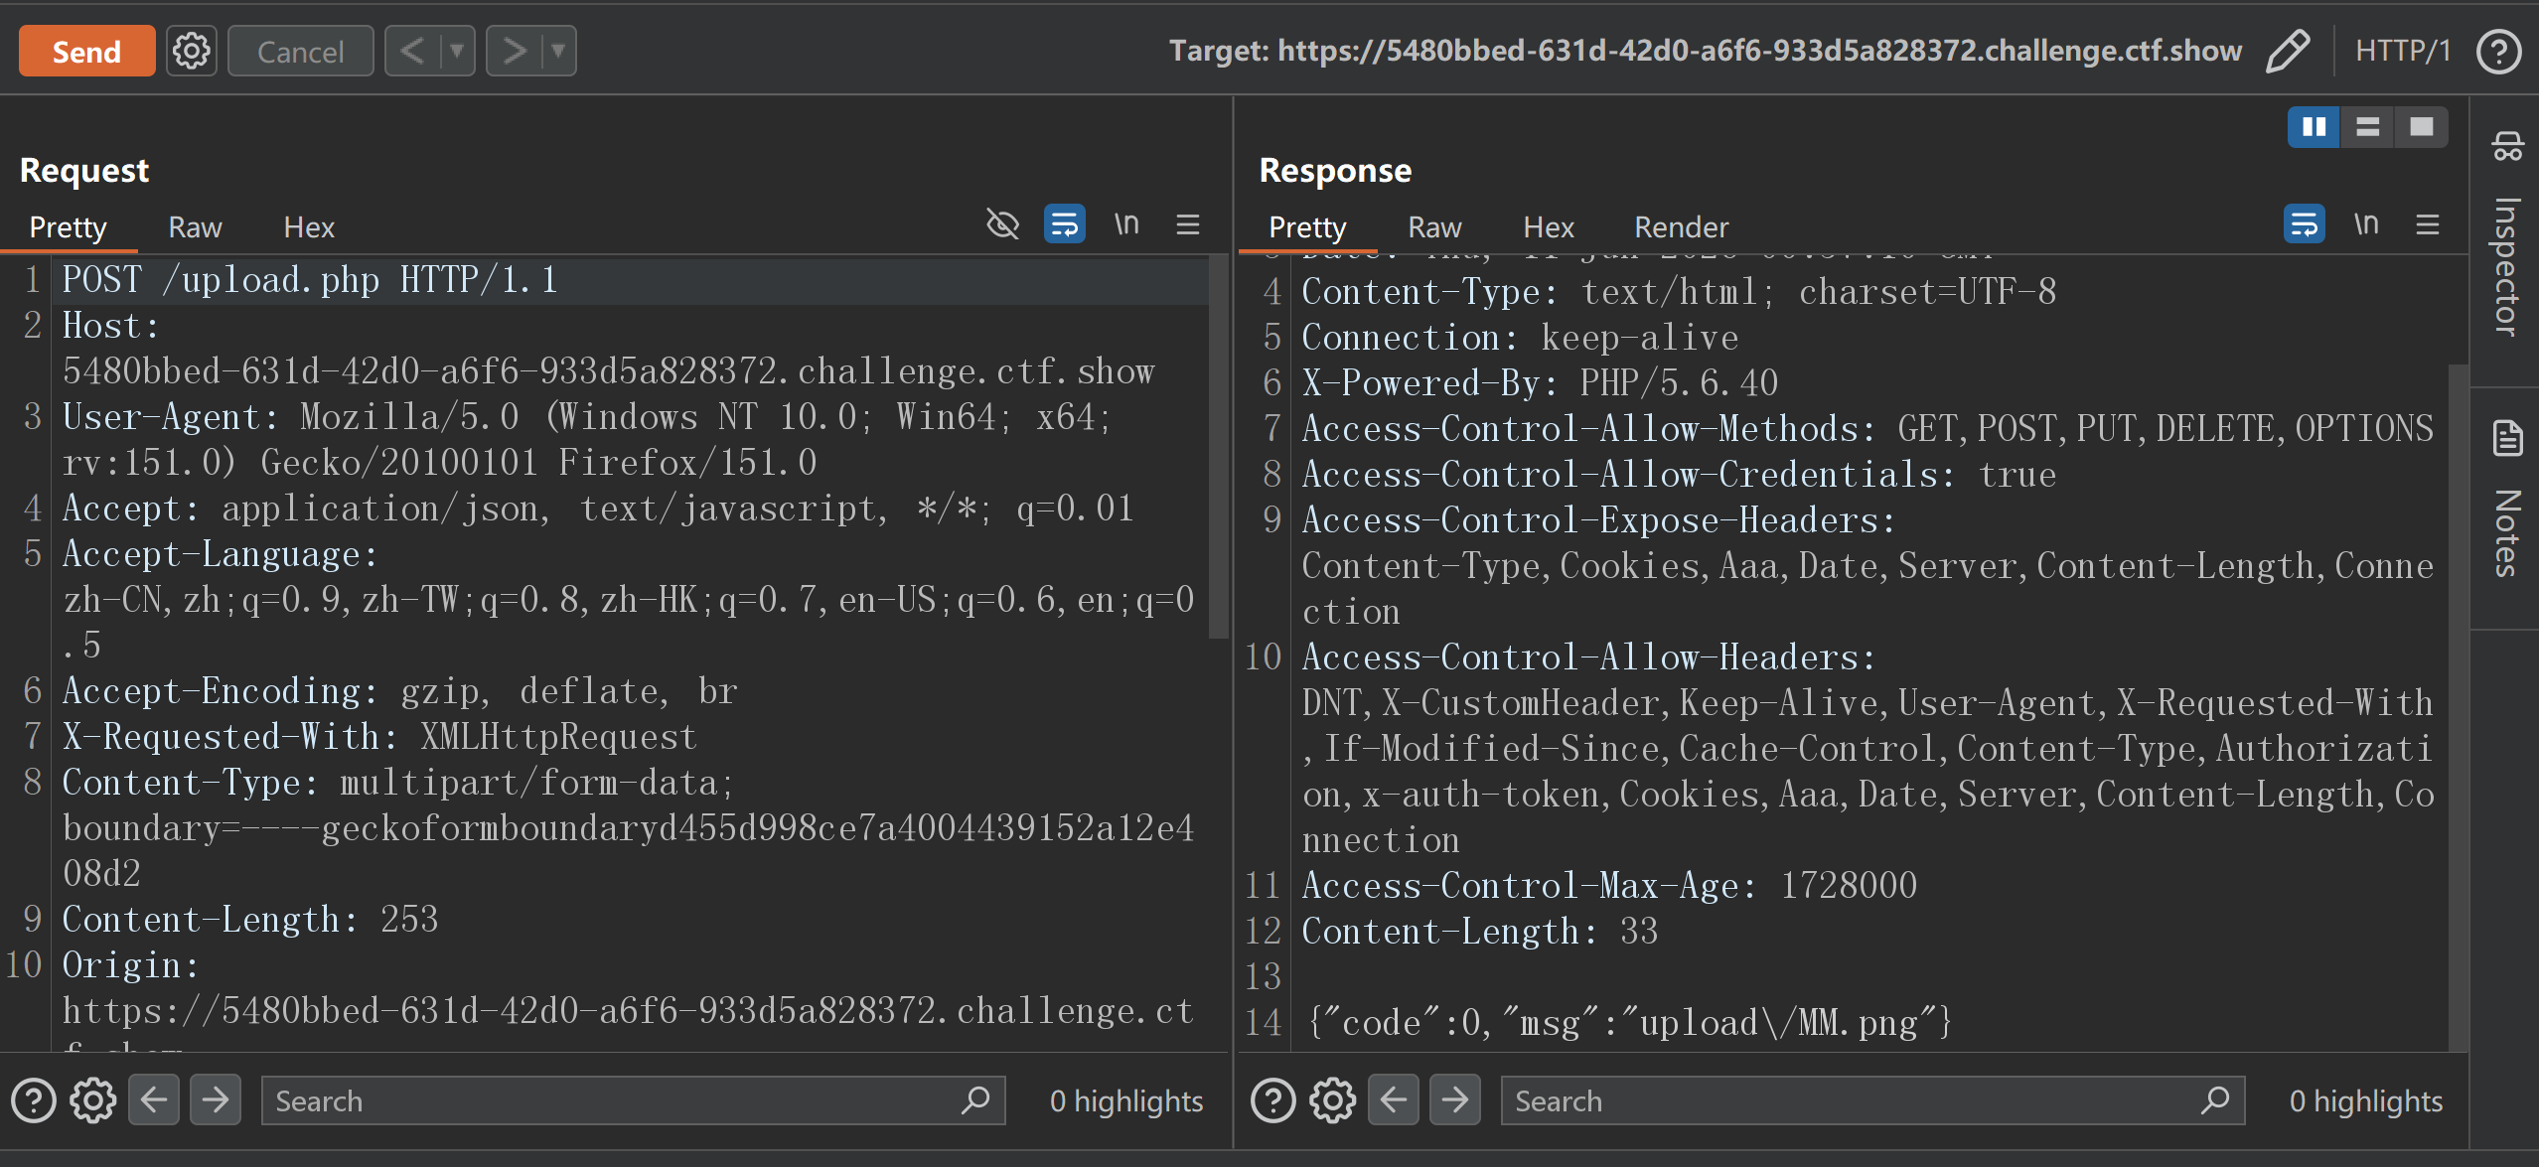This screenshot has width=2539, height=1167.
Task: Click the POST /upload.php request line
Action: point(310,280)
